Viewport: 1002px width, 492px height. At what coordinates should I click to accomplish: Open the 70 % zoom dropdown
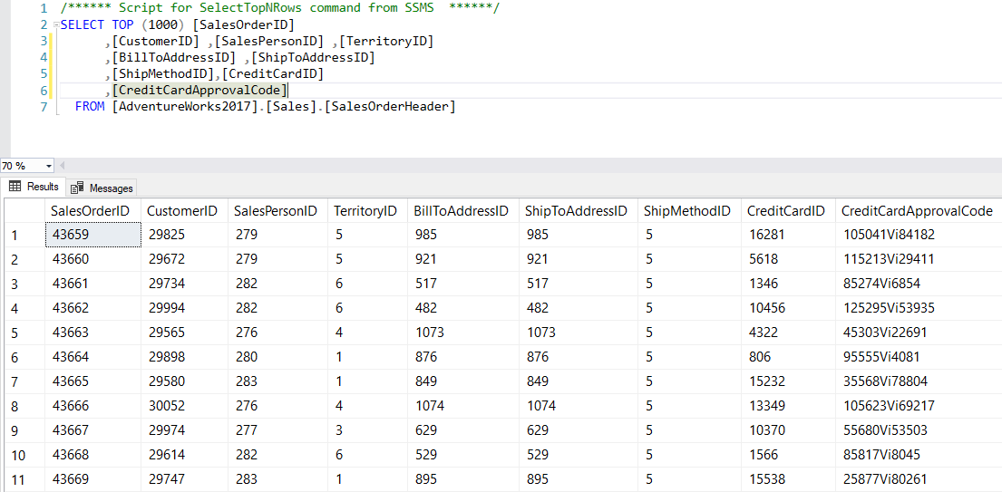click(48, 166)
